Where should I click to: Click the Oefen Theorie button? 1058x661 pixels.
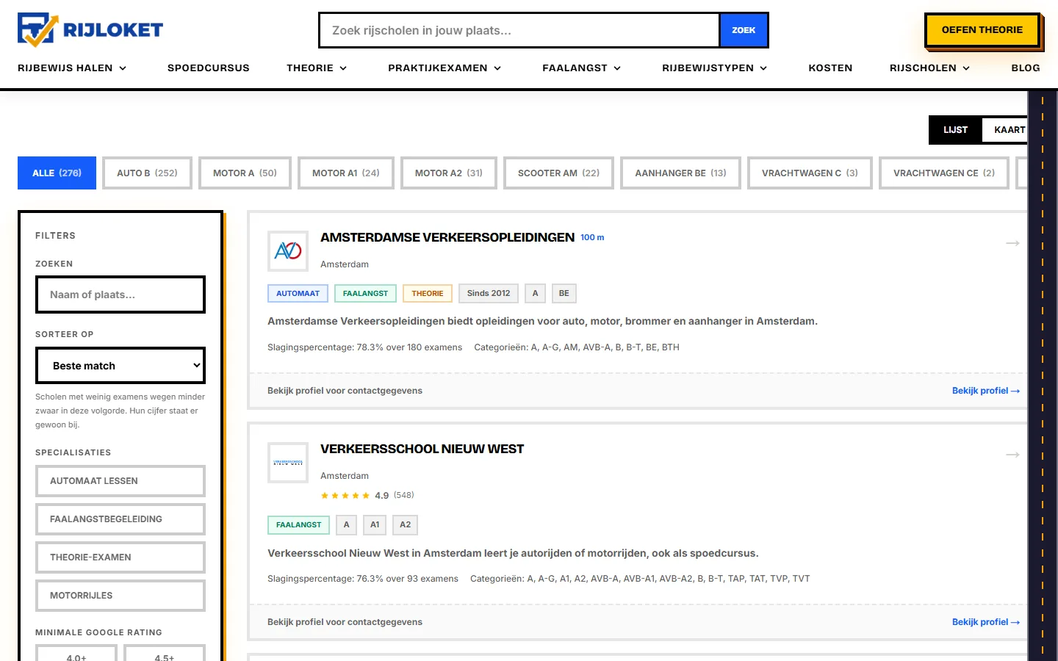coord(982,30)
